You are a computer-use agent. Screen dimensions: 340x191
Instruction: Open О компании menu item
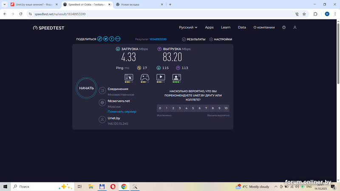click(264, 27)
